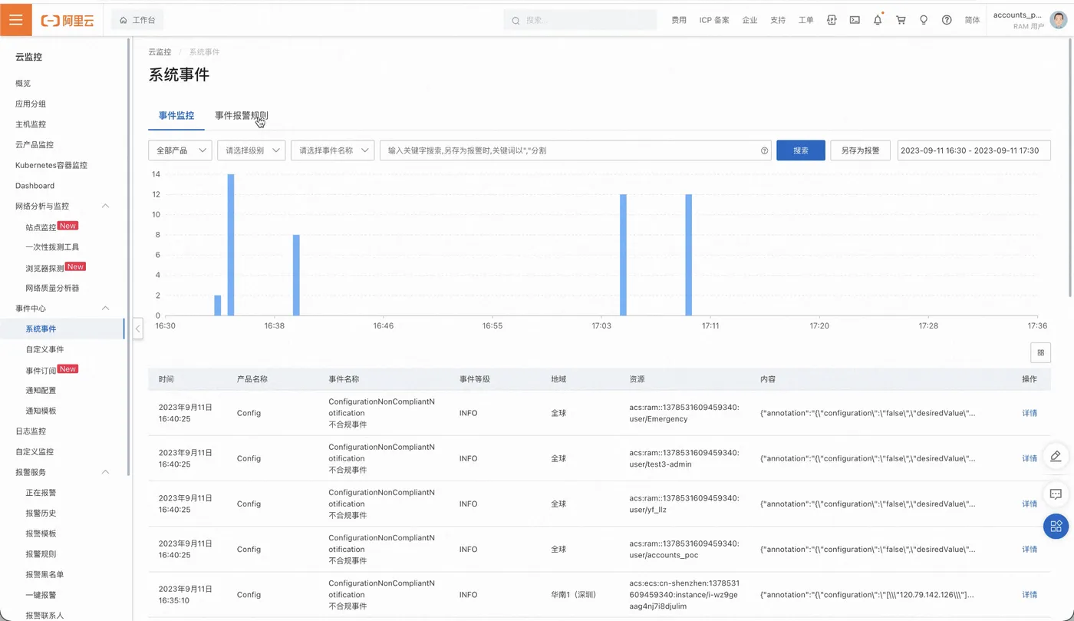Click the Alibaba Cloud logo
Image resolution: width=1074 pixels, height=621 pixels.
point(68,21)
